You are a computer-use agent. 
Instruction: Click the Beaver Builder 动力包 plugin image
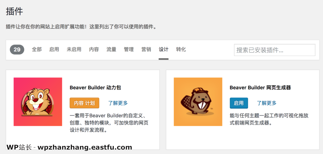(38, 102)
